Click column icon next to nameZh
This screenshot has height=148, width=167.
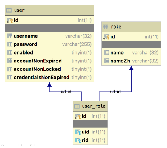106,61
